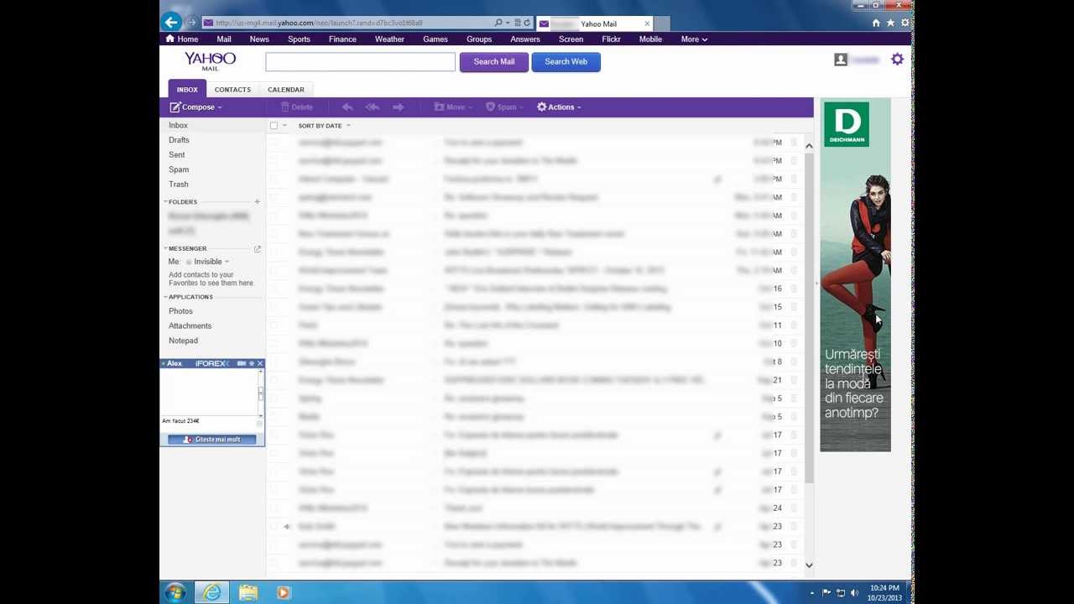Click the browser Back arrow button

(x=172, y=23)
